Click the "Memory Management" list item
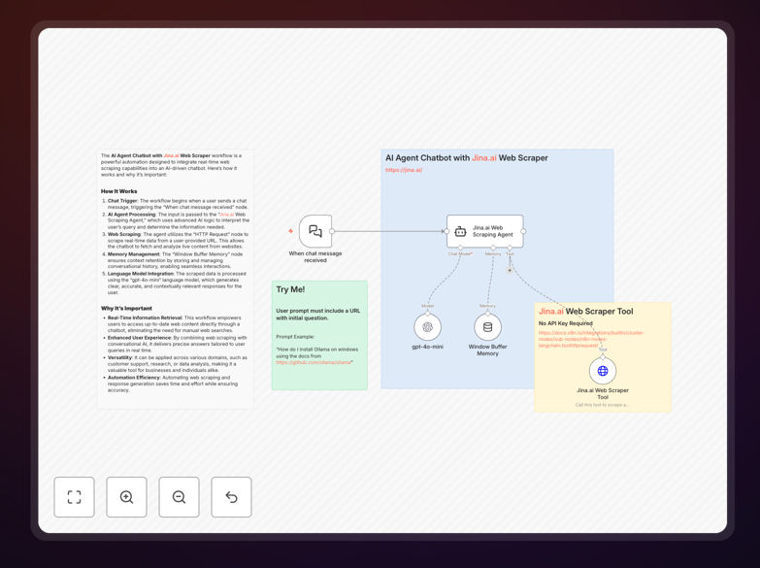 coord(176,260)
